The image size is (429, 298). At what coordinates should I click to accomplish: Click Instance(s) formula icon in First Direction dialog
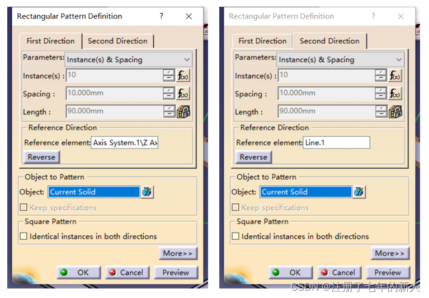pyautogui.click(x=183, y=76)
